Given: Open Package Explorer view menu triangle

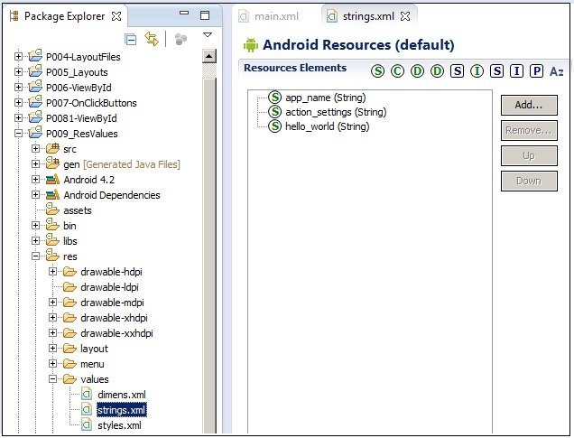Looking at the screenshot, I should pyautogui.click(x=208, y=35).
